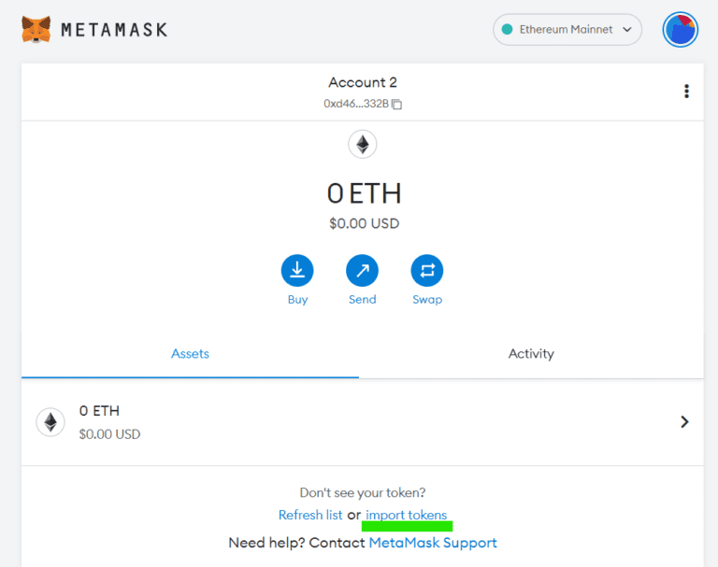Click the blue Swap arrows icon
718x567 pixels.
click(x=426, y=271)
